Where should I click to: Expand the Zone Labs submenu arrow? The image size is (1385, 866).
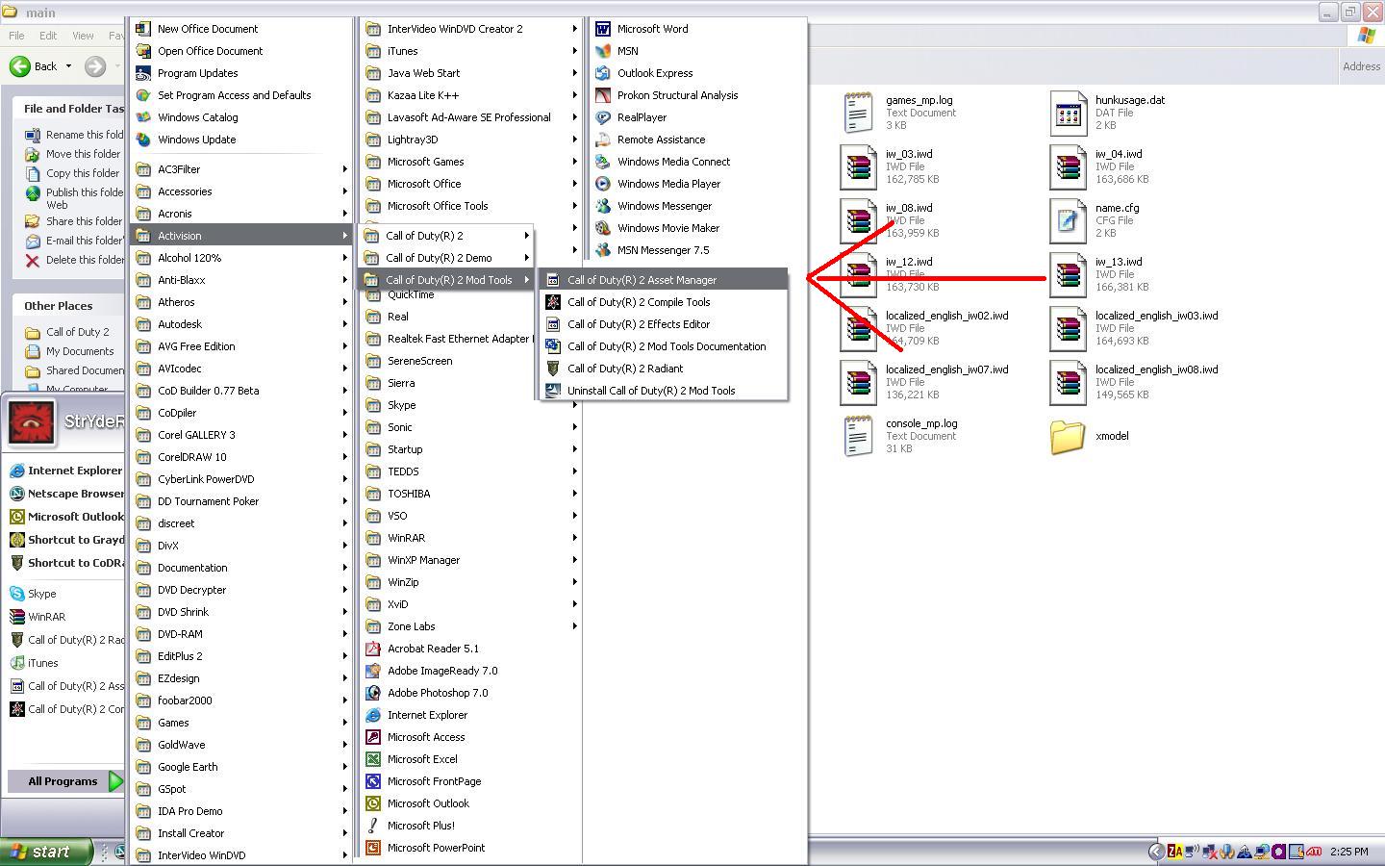pos(574,626)
